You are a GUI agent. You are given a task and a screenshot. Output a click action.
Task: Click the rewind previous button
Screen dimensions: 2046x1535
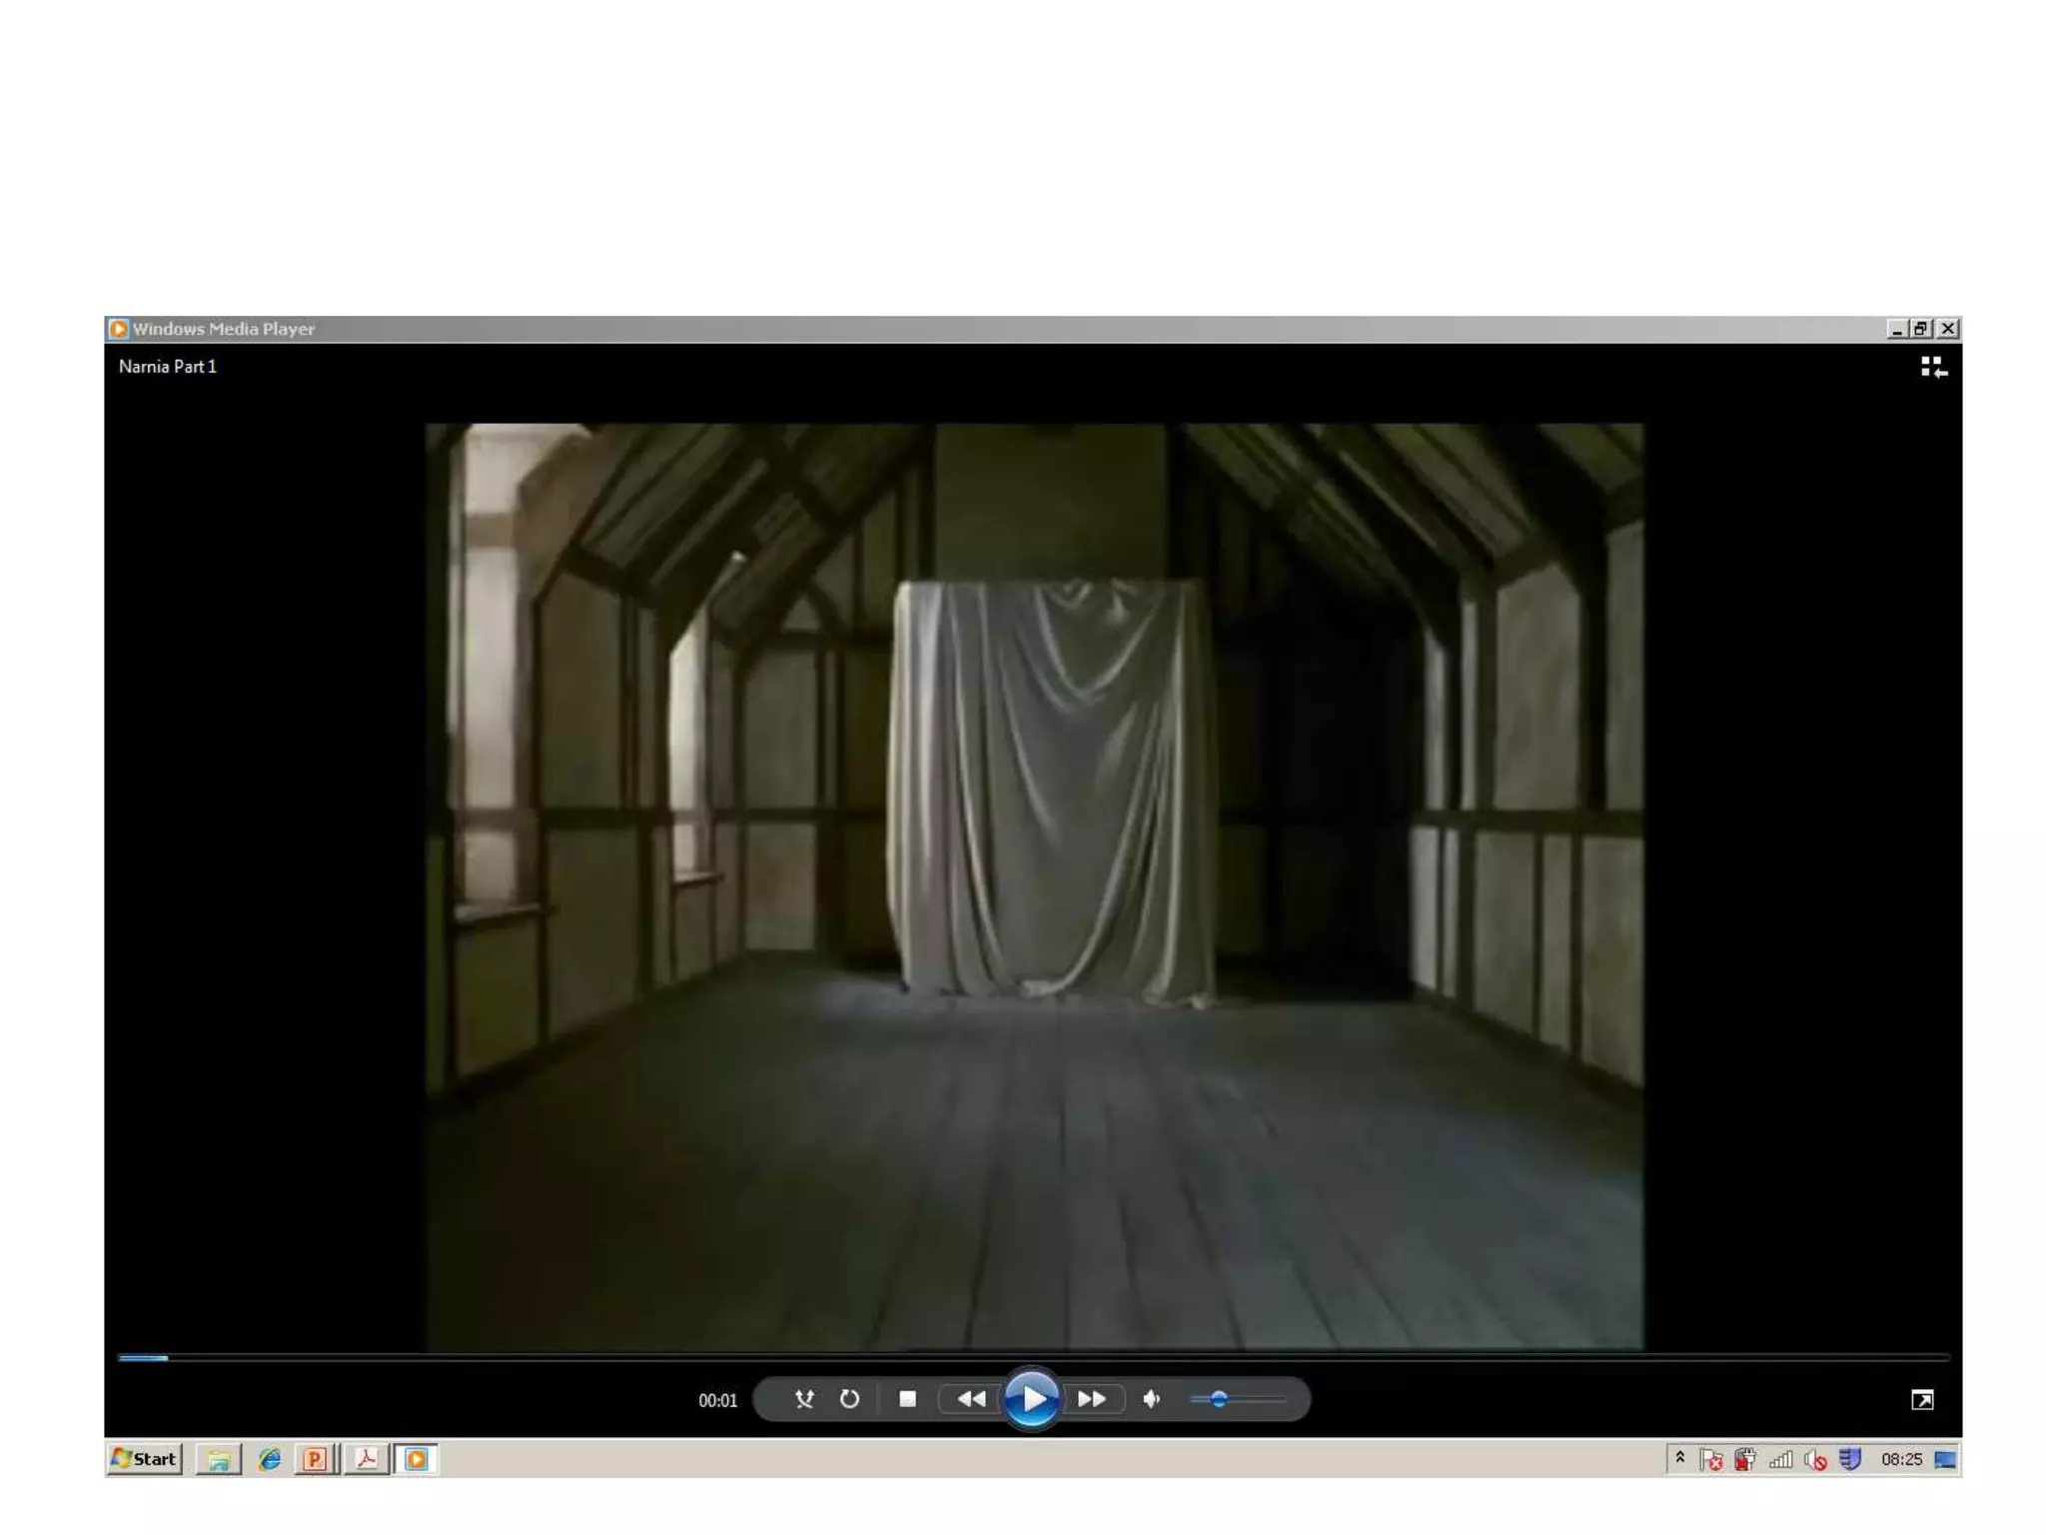[971, 1399]
